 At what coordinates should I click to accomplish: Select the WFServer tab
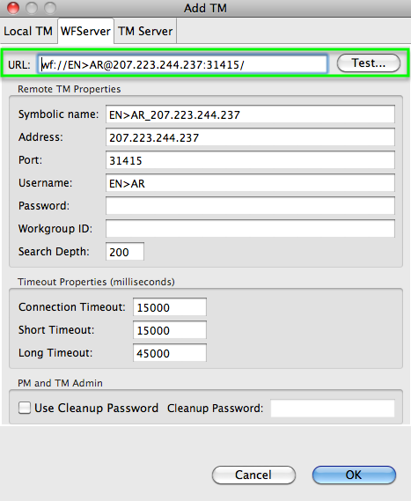(85, 32)
